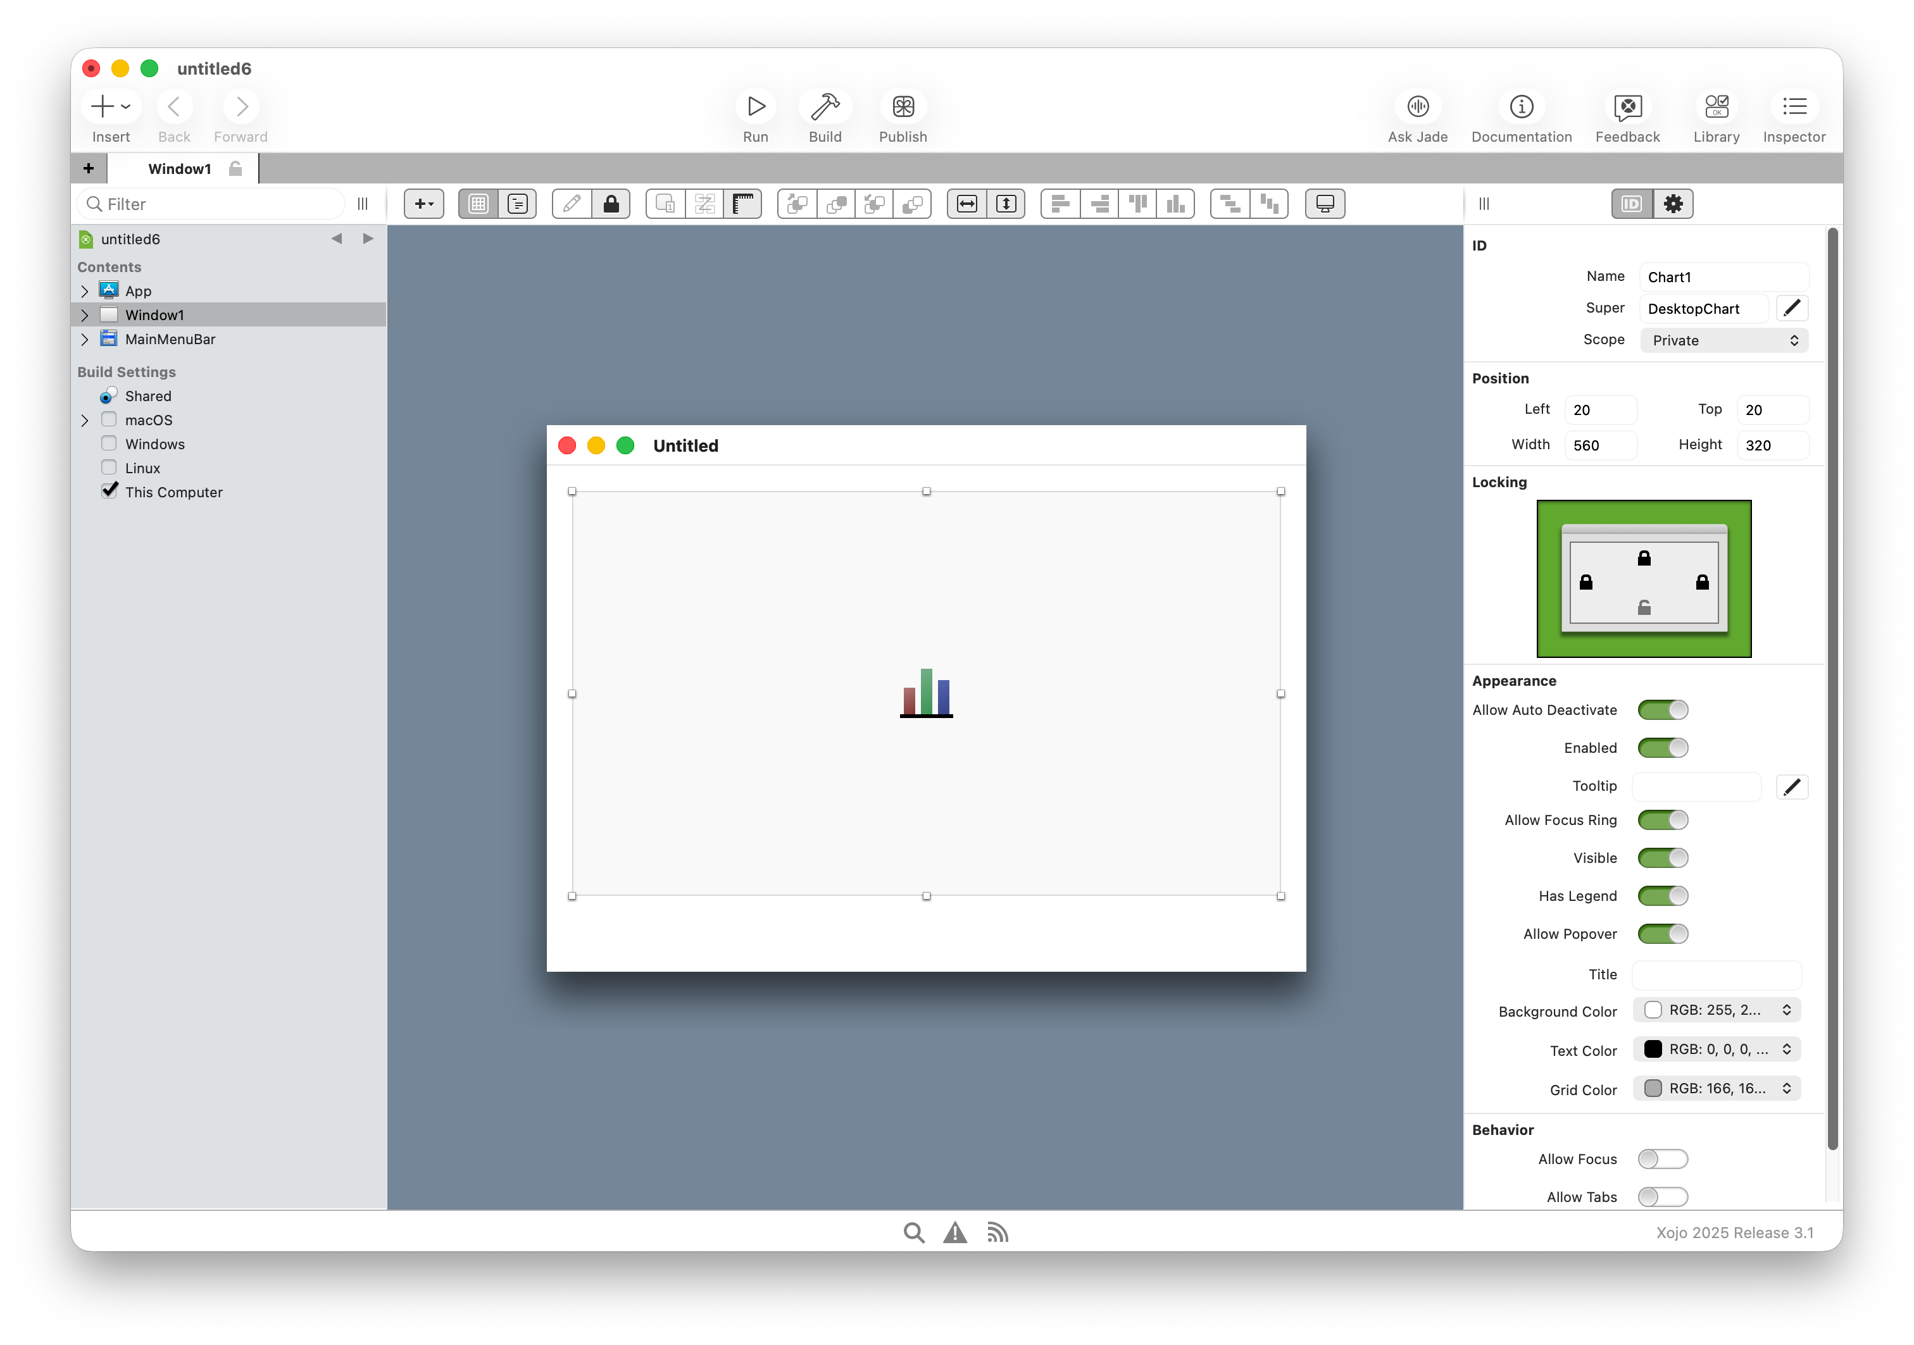Click the Run project icon
1914x1345 pixels.
[x=755, y=107]
